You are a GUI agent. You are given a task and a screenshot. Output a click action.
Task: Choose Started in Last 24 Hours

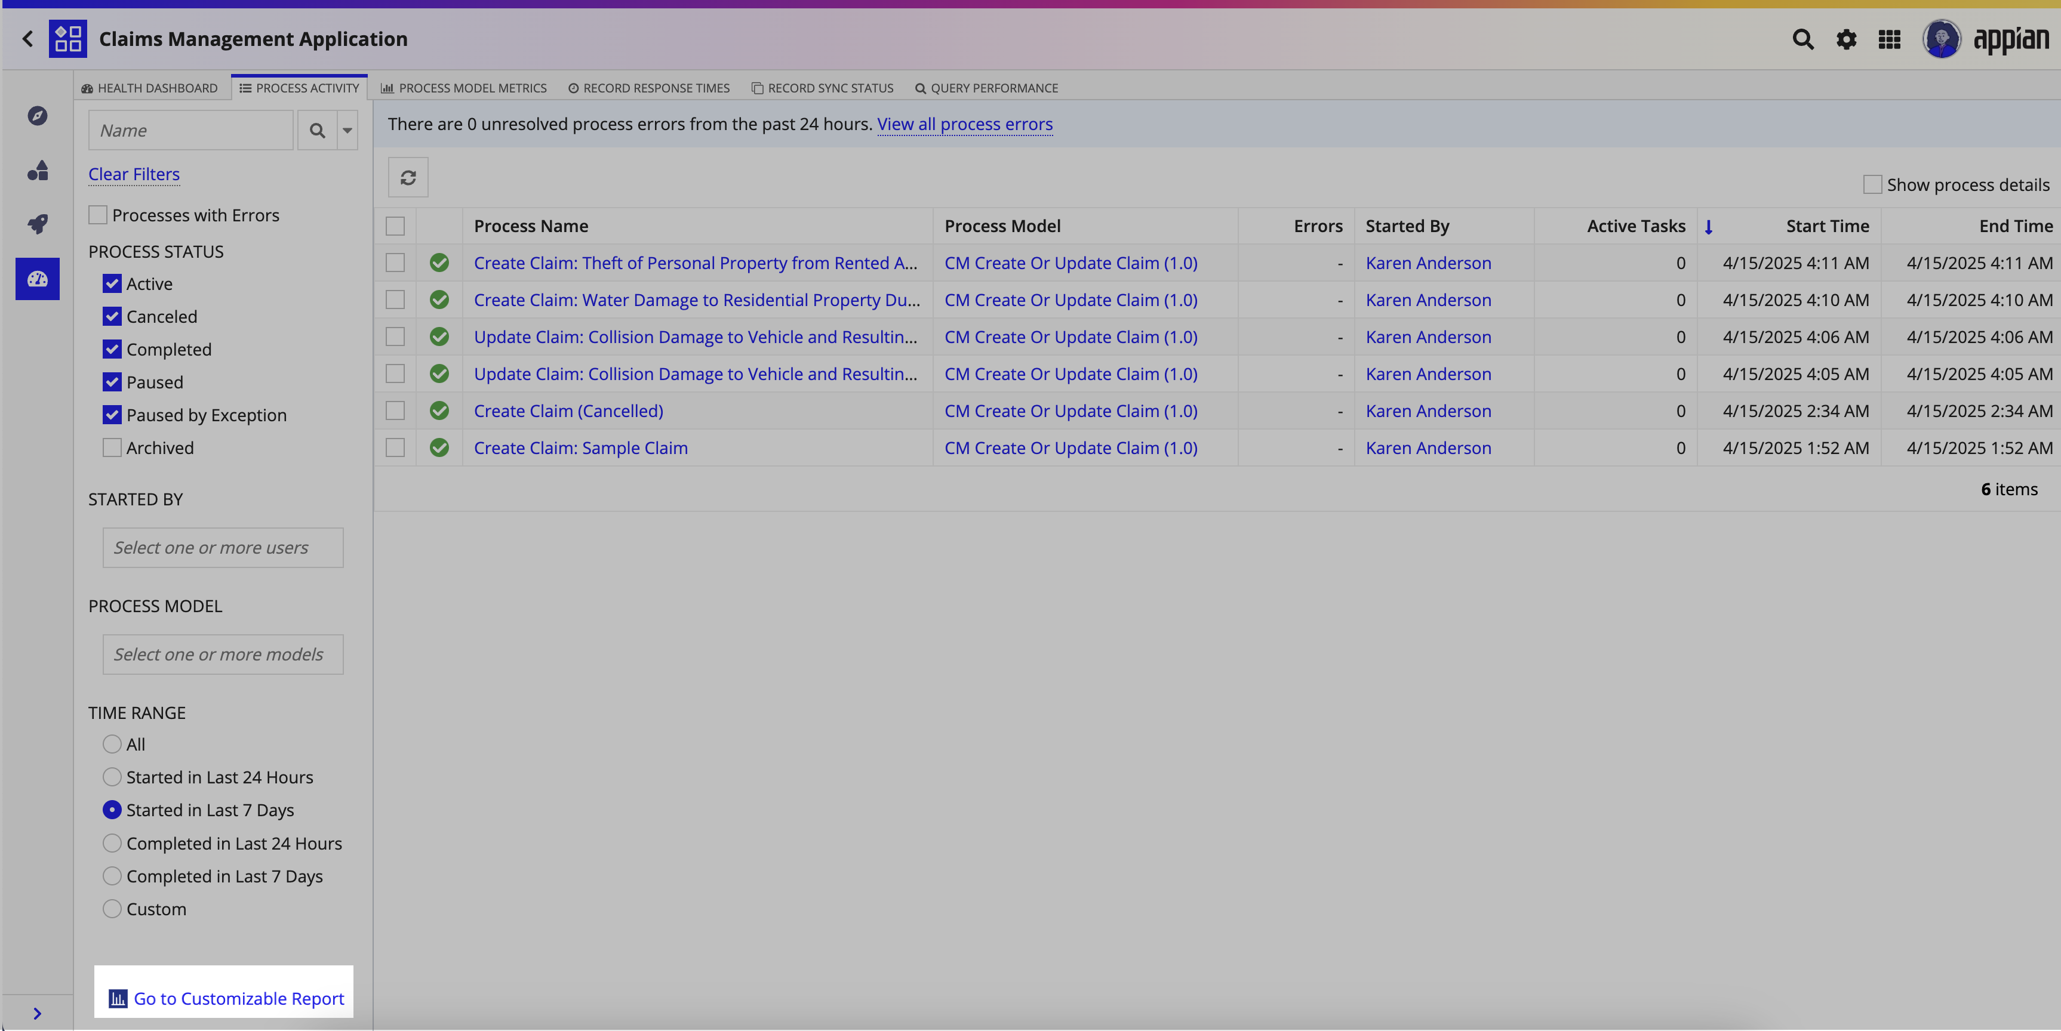click(112, 777)
